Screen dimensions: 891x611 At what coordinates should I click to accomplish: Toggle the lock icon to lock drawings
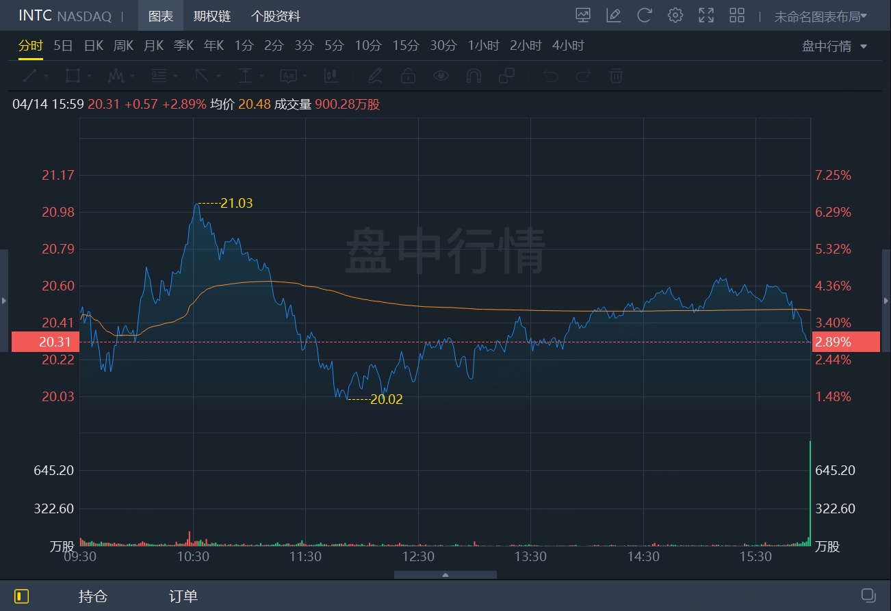409,76
